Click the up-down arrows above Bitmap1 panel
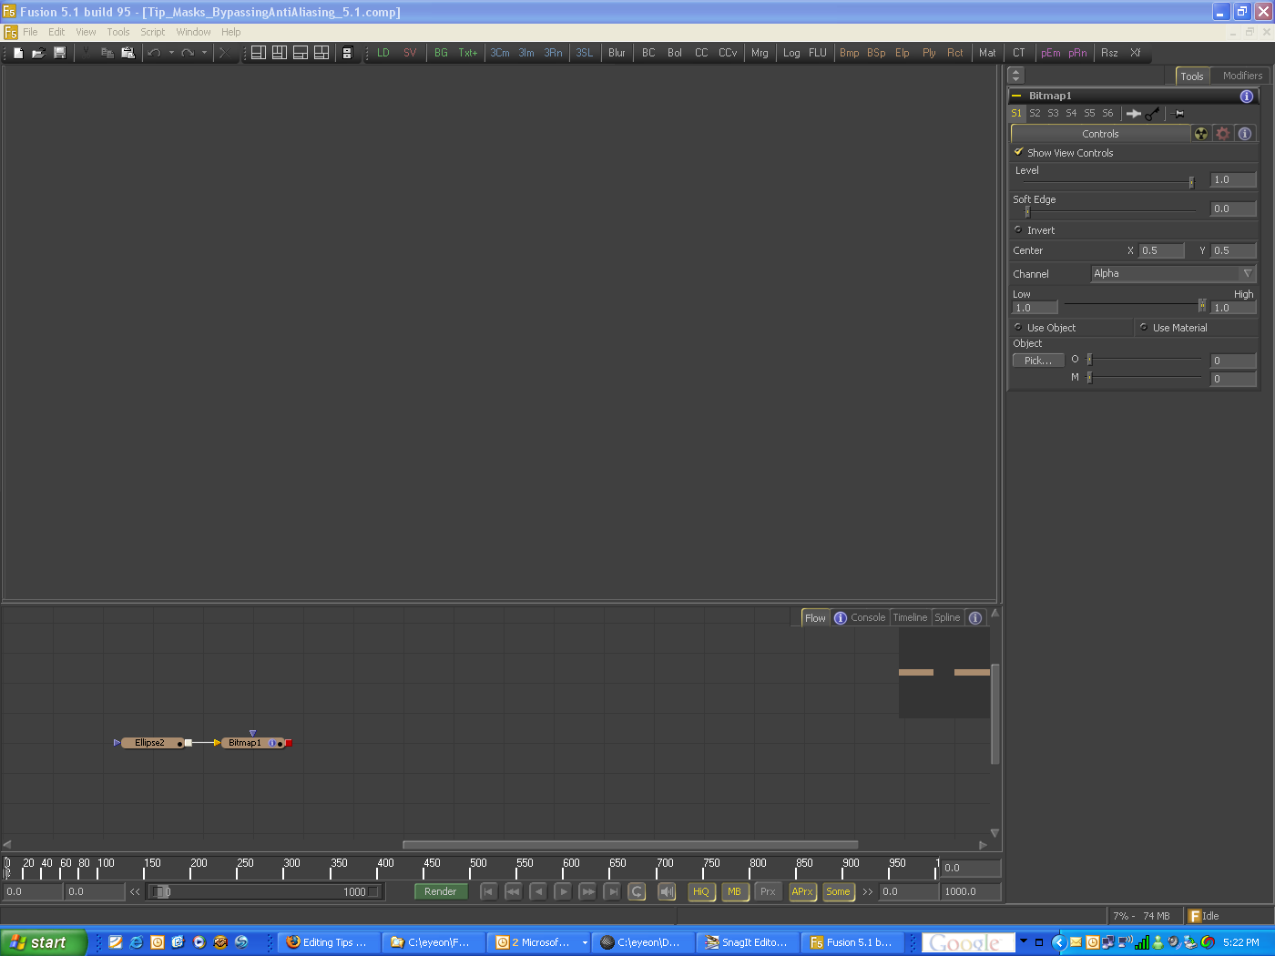Image resolution: width=1275 pixels, height=956 pixels. (1016, 76)
